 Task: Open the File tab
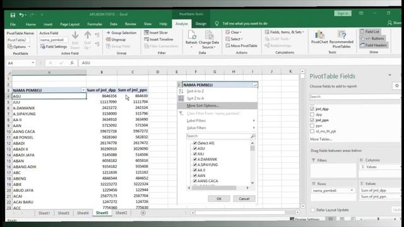point(13,24)
